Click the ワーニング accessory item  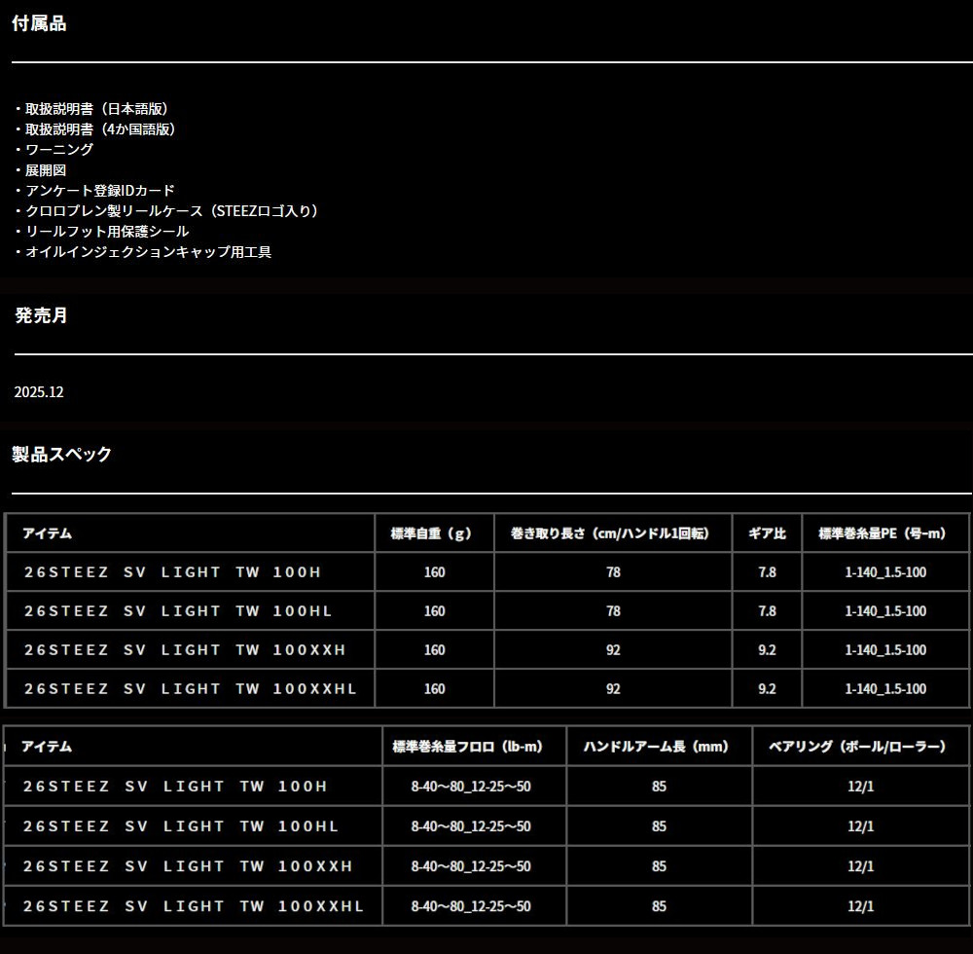tap(59, 149)
